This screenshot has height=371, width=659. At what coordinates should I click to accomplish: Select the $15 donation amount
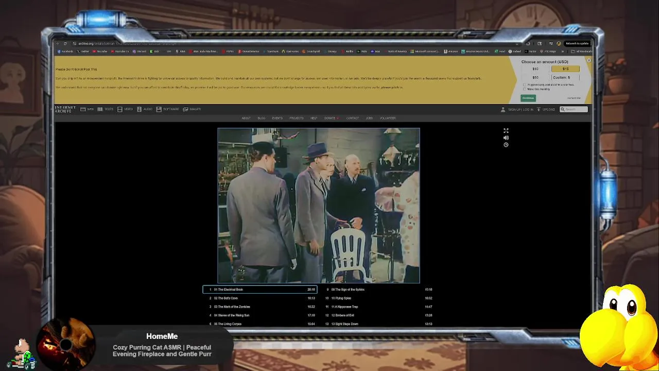[x=565, y=69]
